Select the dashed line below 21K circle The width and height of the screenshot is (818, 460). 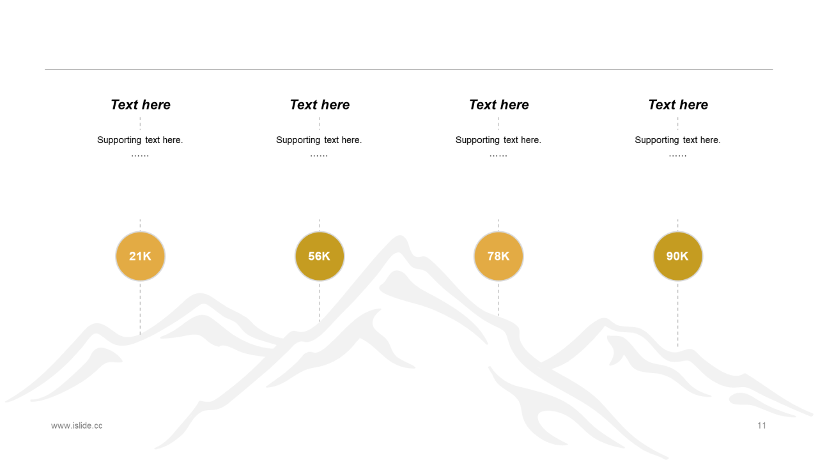[140, 309]
